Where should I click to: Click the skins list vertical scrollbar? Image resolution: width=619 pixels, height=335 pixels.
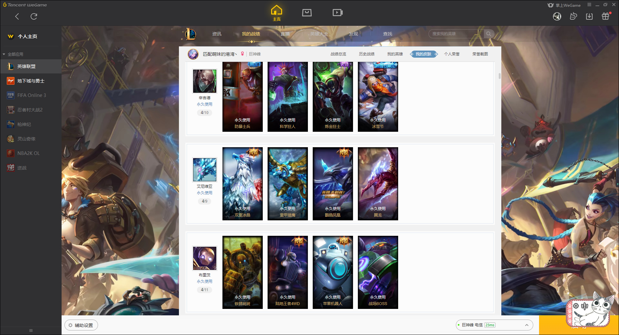point(499,76)
